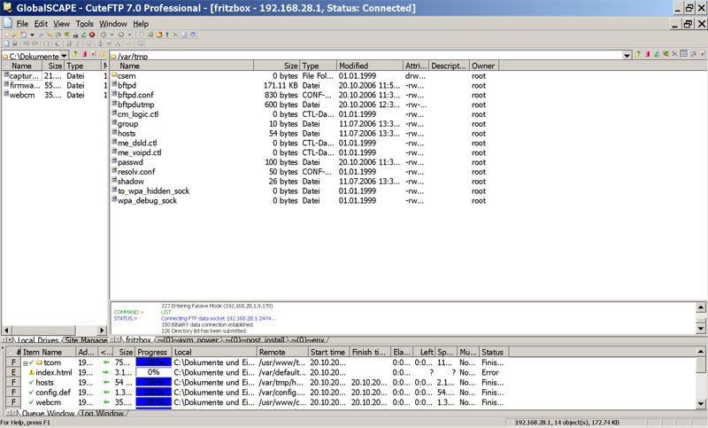
Task: Open the Help menu
Action: (141, 24)
